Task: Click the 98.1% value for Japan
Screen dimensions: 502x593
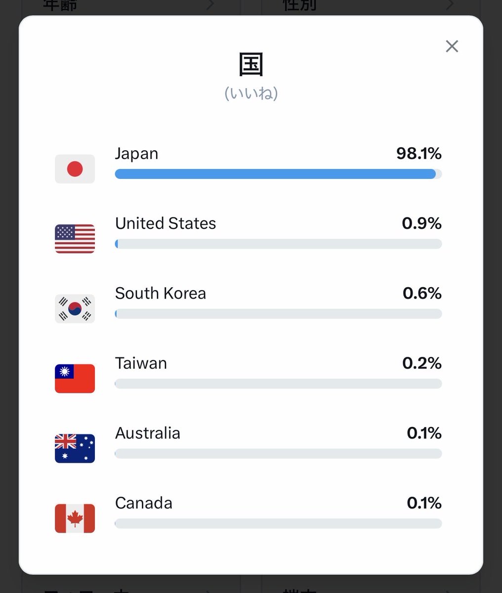Action: coord(419,154)
